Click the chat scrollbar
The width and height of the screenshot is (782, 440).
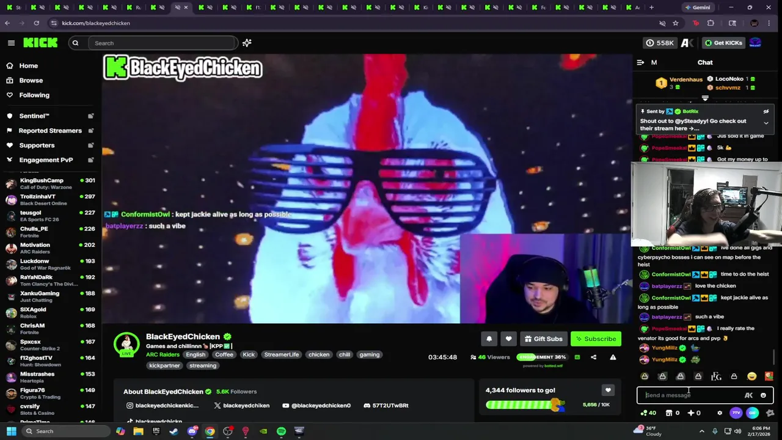pos(774,356)
